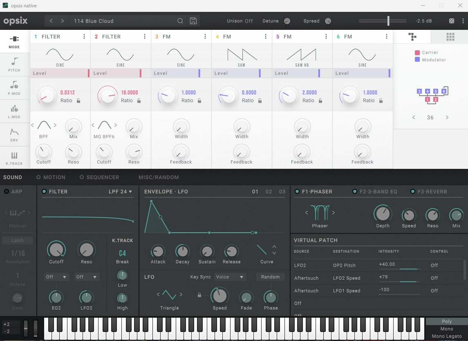This screenshot has height=341, width=468.
Task: Toggle the F2 3-BAND EQ effect power
Action: [x=355, y=191]
